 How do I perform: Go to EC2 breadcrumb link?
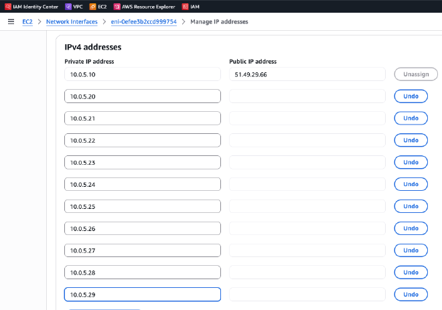coord(27,21)
